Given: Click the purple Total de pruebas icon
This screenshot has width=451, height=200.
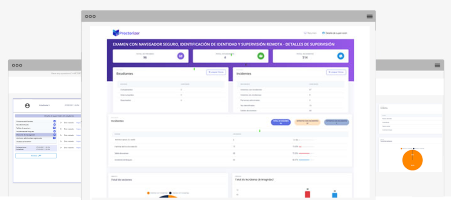Looking at the screenshot, I should (x=180, y=56).
